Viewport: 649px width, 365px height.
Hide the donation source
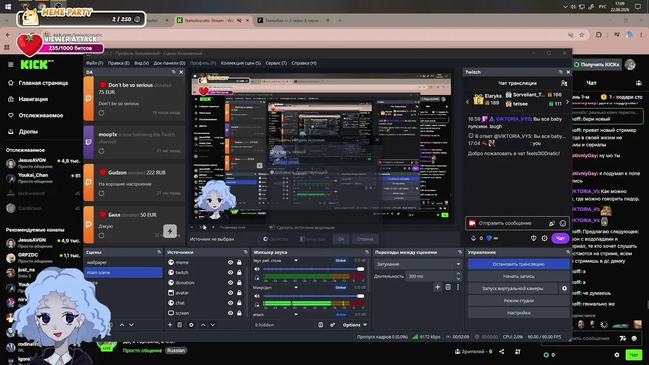point(230,283)
